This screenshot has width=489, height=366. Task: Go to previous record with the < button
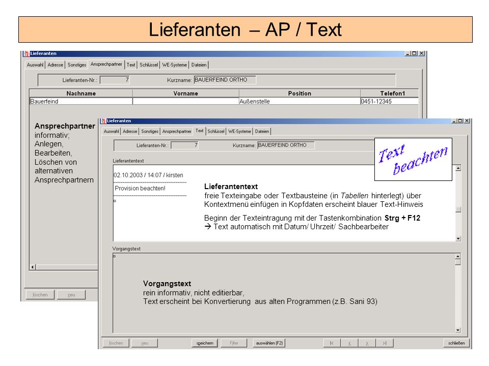(x=349, y=343)
